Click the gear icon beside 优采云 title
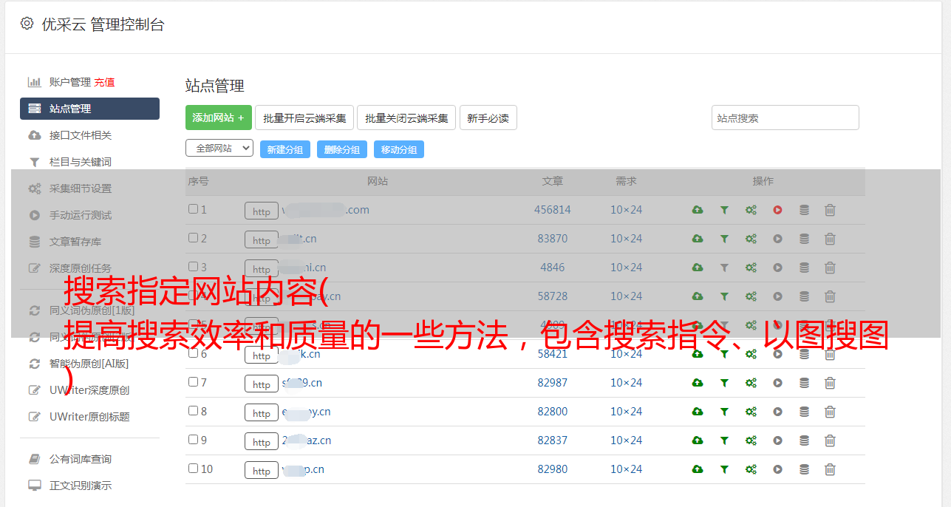 (27, 24)
